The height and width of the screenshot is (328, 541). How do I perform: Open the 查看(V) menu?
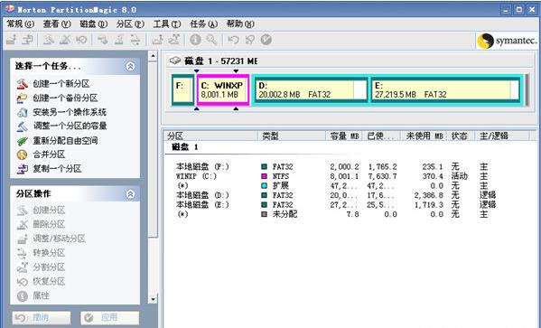tap(57, 23)
